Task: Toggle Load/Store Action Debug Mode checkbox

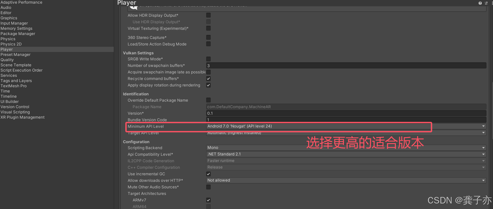Action: [208, 44]
